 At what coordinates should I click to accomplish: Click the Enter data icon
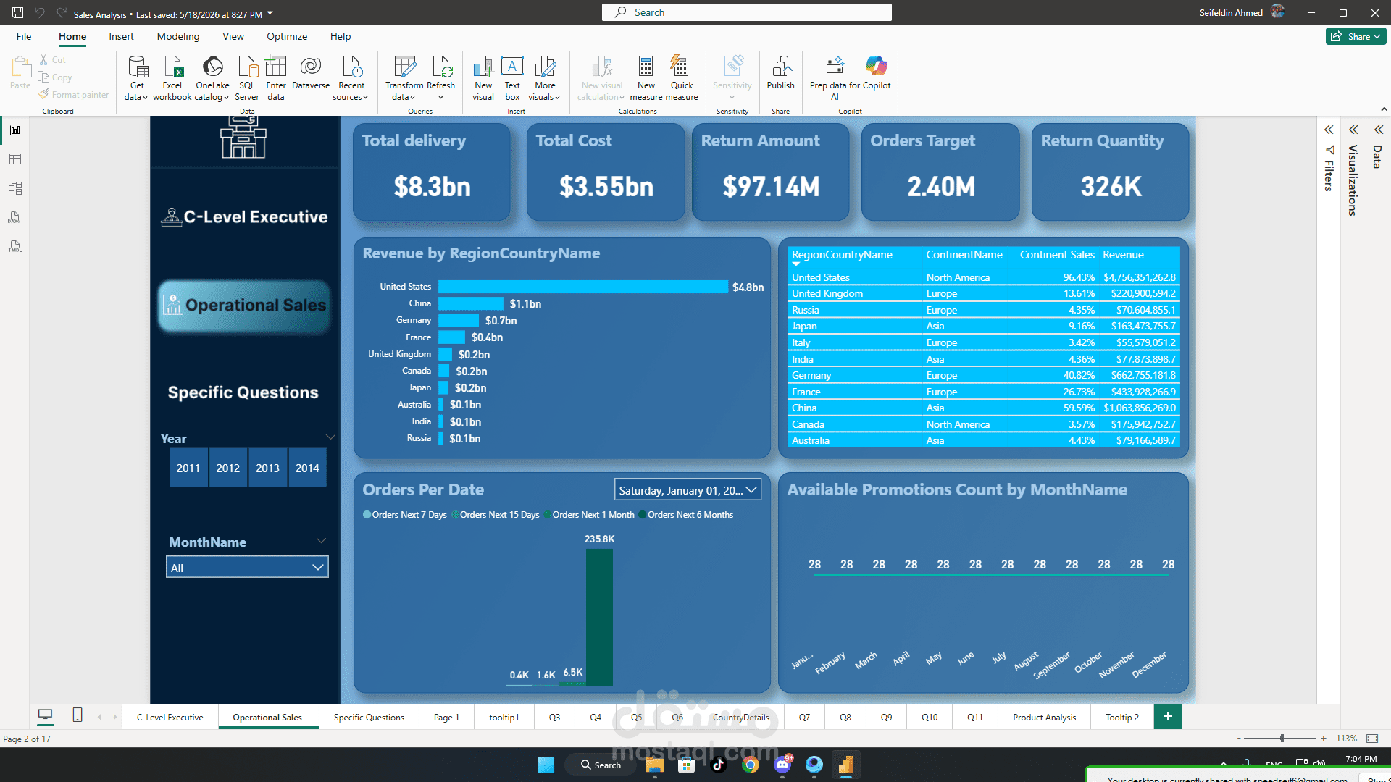click(276, 66)
